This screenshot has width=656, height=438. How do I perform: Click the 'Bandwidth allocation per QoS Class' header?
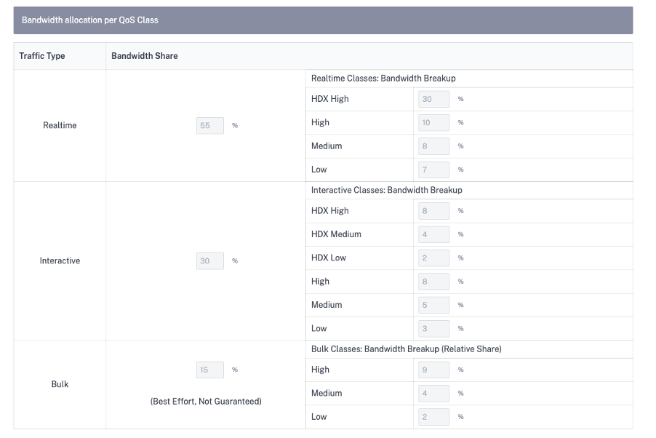tap(323, 20)
